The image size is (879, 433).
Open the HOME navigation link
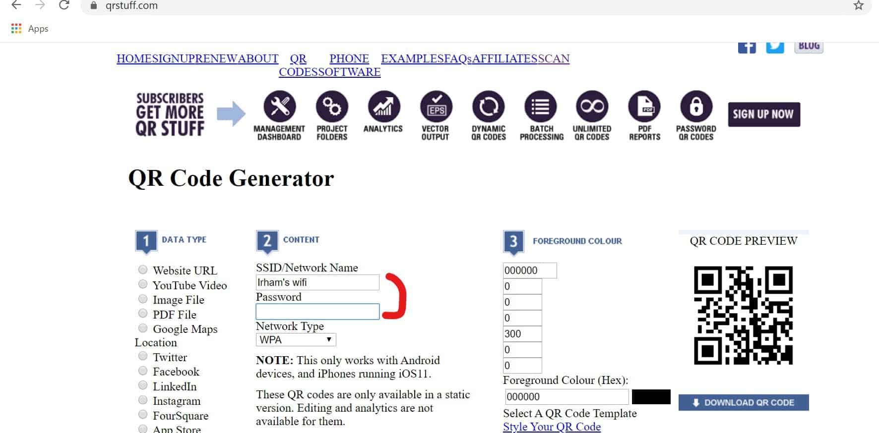coord(134,58)
